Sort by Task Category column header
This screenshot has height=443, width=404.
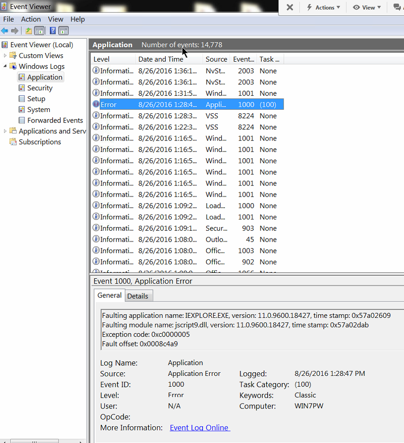tap(270, 59)
